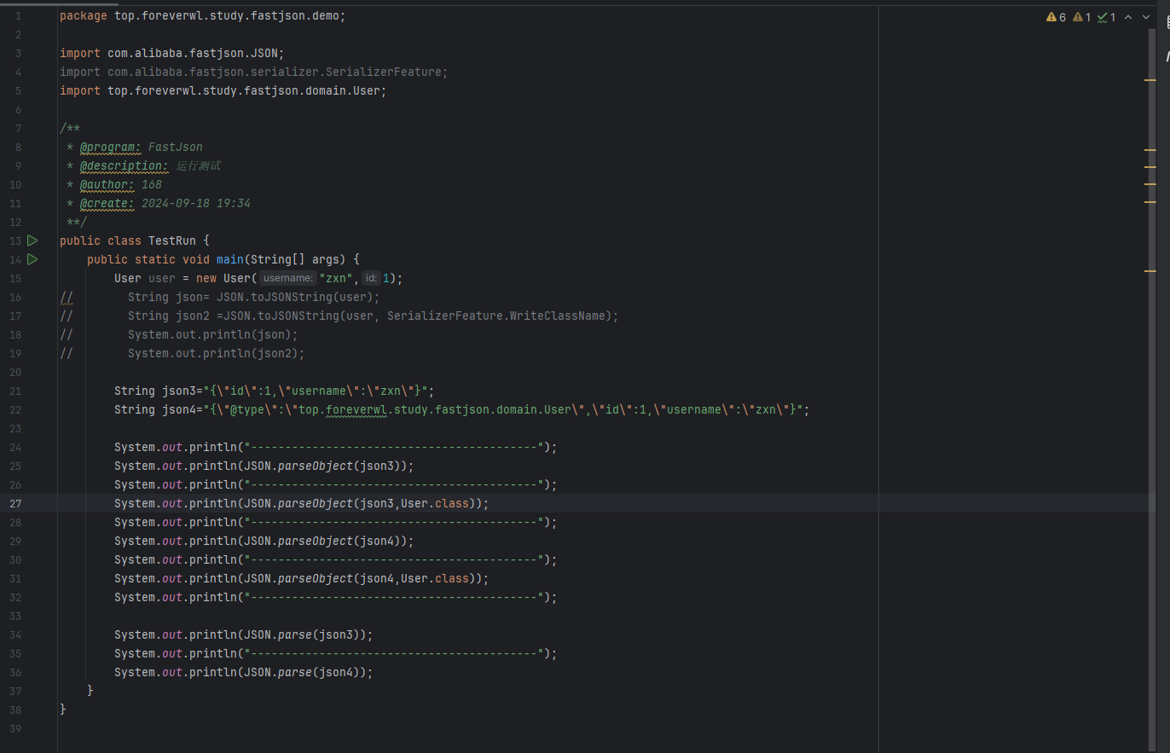Click the package declaration statement
This screenshot has width=1170, height=753.
[203, 16]
